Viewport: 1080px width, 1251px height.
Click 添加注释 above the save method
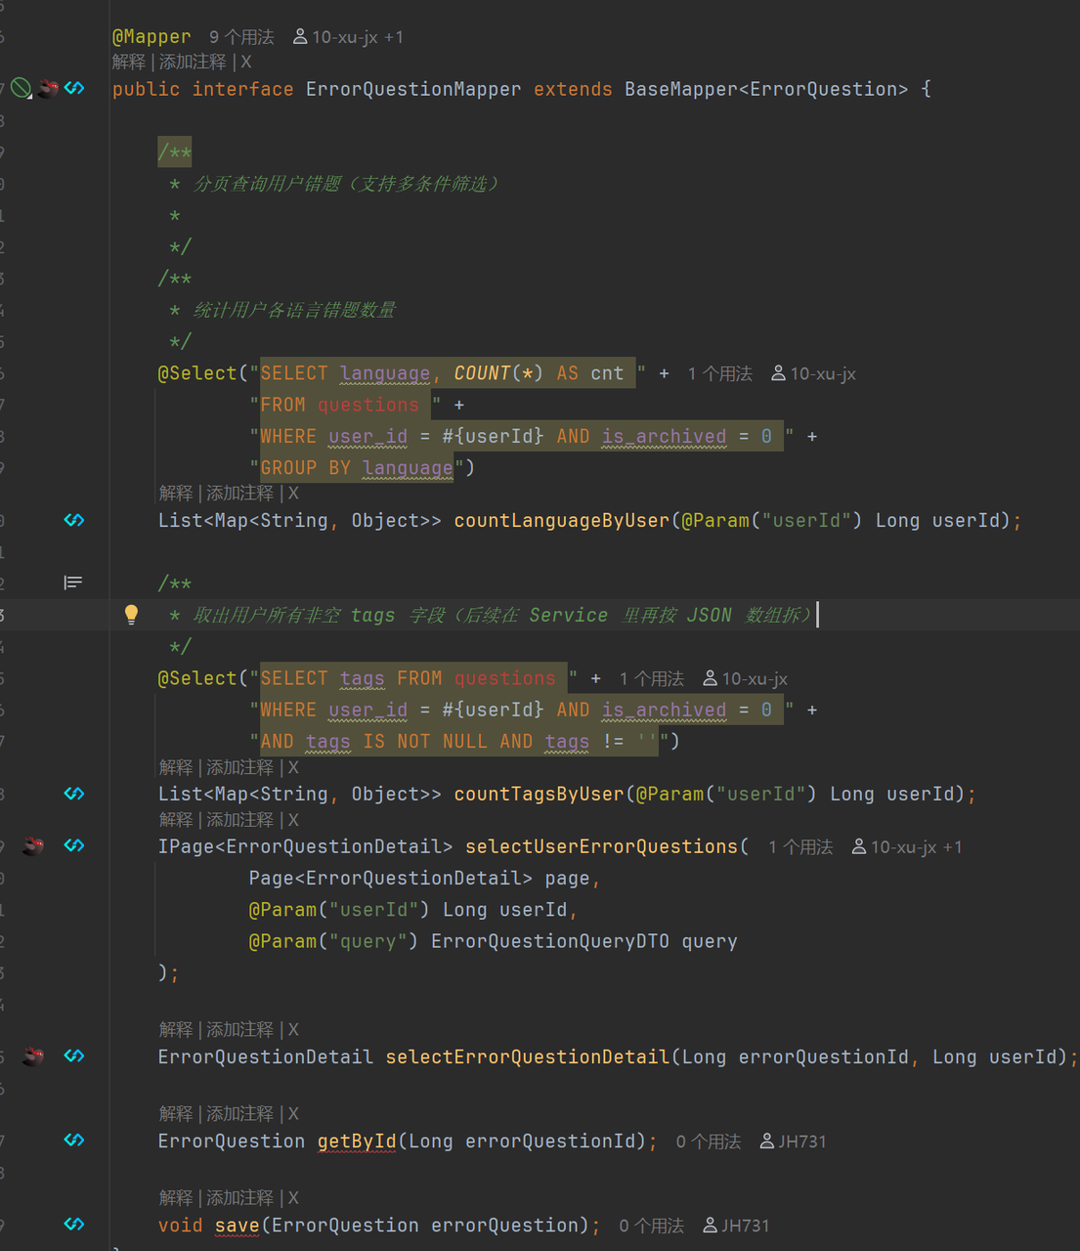(239, 1197)
